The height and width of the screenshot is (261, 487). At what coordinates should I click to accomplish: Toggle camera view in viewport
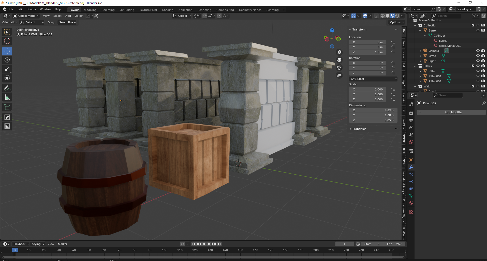pyautogui.click(x=339, y=68)
